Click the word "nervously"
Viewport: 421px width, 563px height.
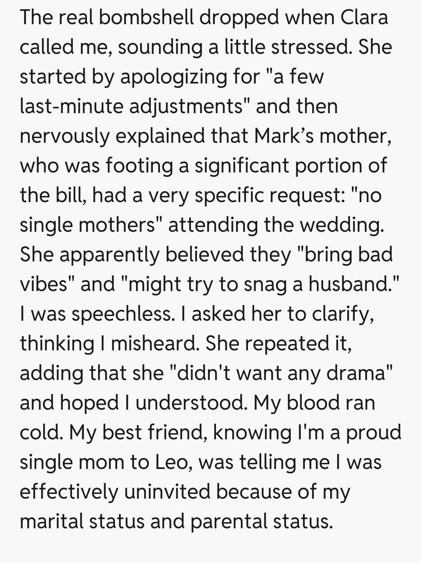click(65, 136)
